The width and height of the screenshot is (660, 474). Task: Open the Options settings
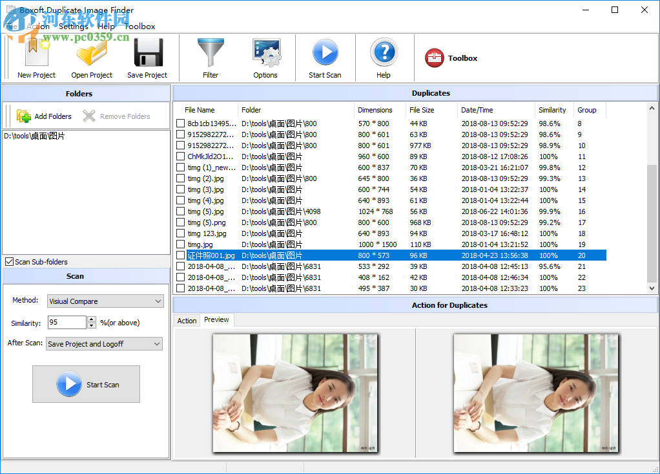pyautogui.click(x=265, y=57)
